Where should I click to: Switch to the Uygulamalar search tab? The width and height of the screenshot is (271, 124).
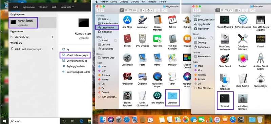pos(29,7)
